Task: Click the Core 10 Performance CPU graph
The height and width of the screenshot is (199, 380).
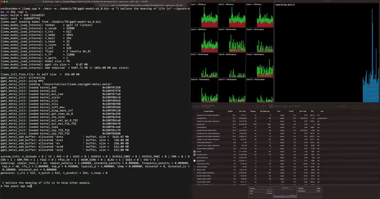Action: tap(204, 90)
